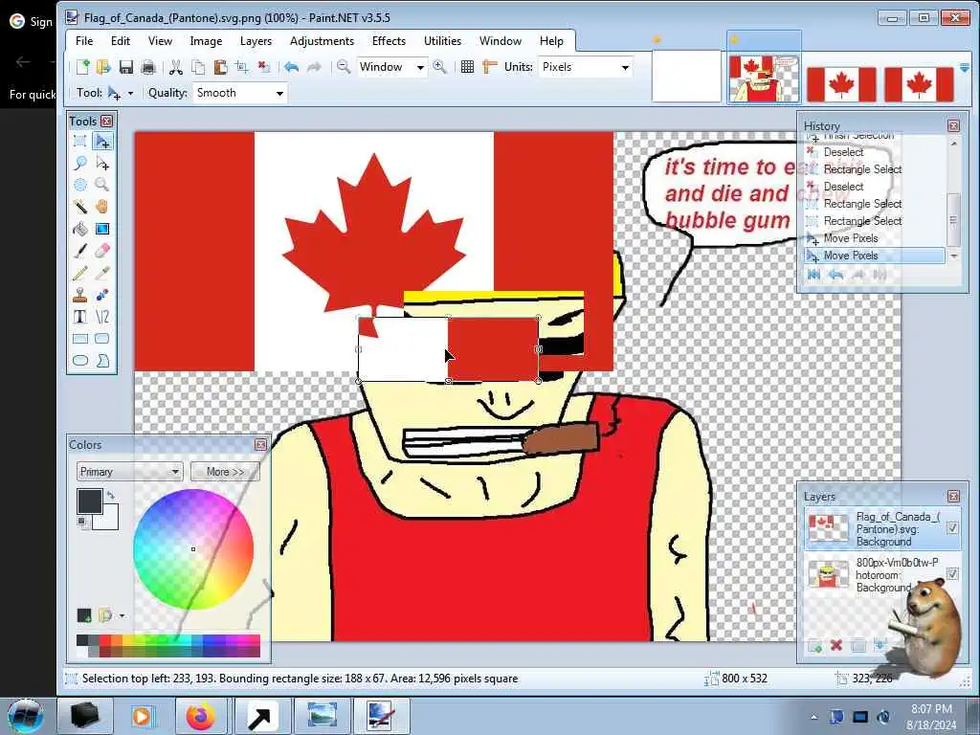Open the Layers menu
The height and width of the screenshot is (735, 980).
pos(256,40)
